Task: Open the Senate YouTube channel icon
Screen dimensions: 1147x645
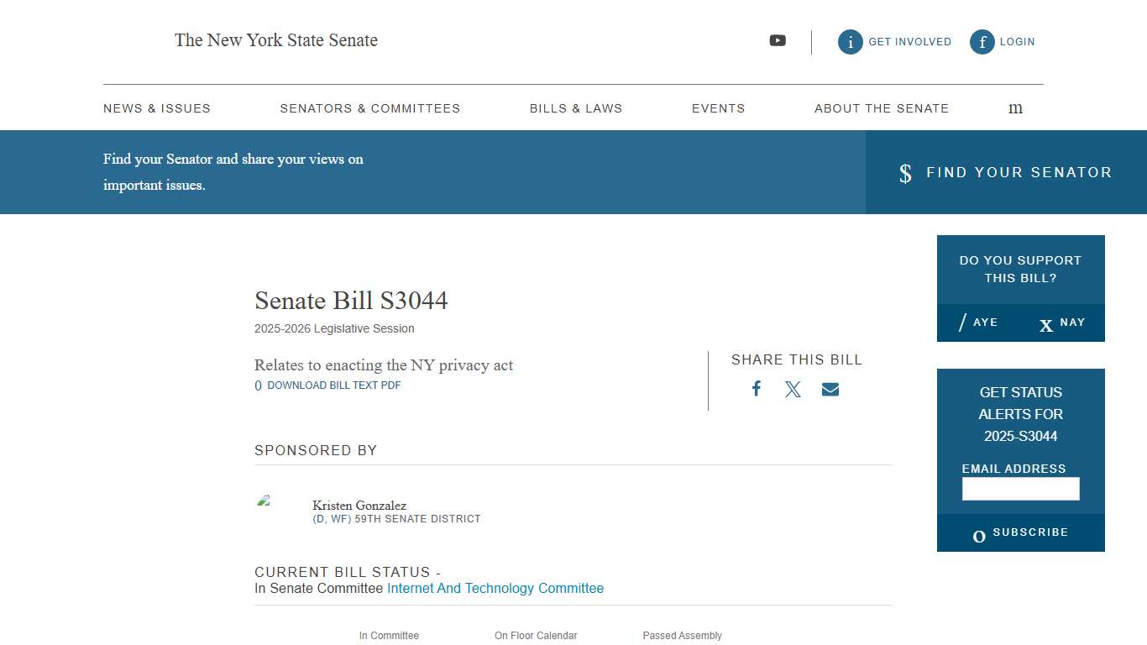Action: click(778, 40)
